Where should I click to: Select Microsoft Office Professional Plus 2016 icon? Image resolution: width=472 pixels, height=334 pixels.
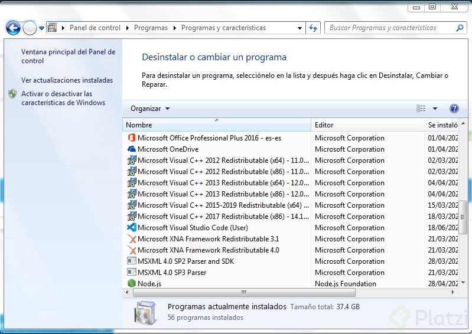pyautogui.click(x=132, y=137)
